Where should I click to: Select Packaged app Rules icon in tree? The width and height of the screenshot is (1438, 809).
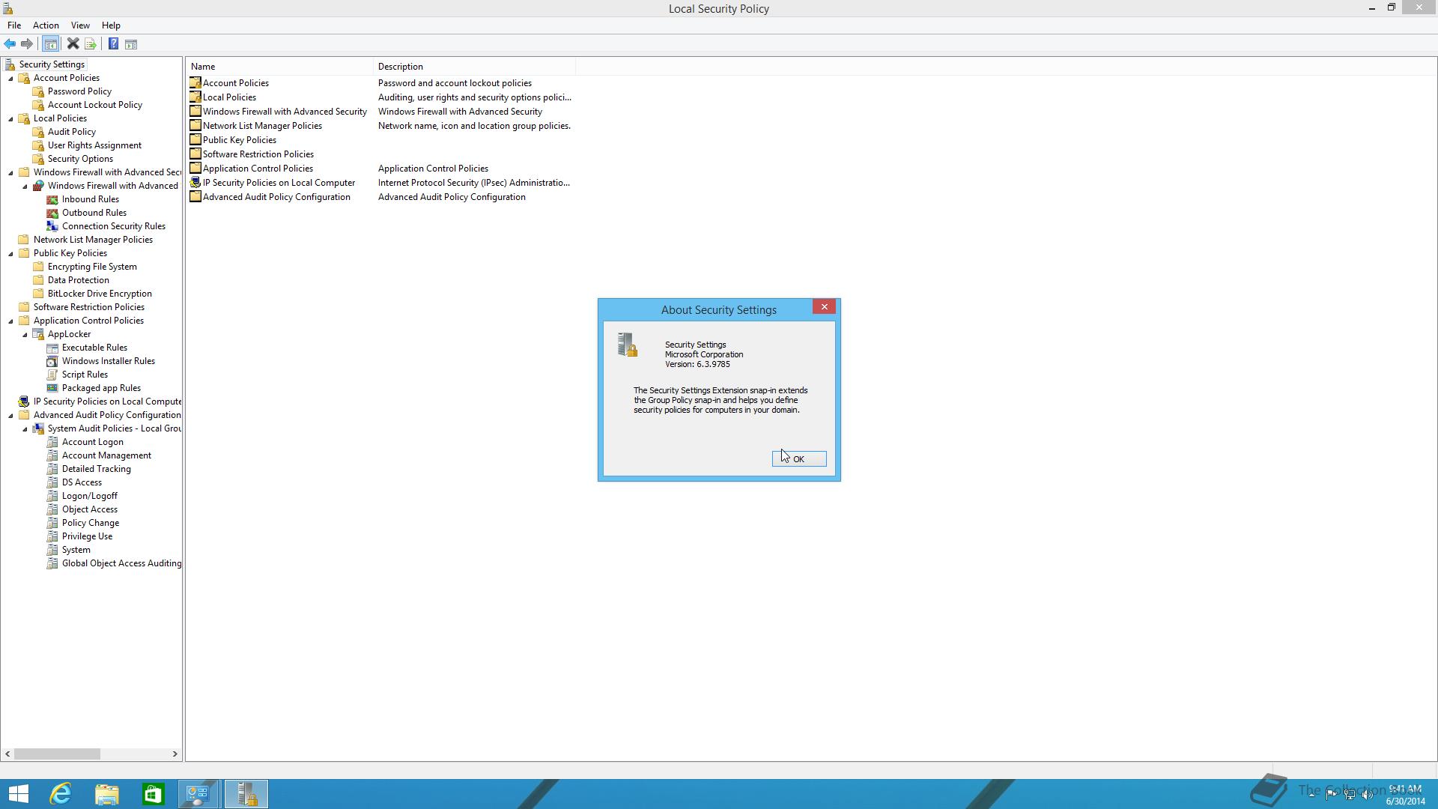click(52, 388)
